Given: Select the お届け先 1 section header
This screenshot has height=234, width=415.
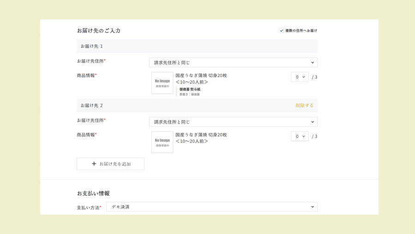Looking at the screenshot, I should click(92, 46).
